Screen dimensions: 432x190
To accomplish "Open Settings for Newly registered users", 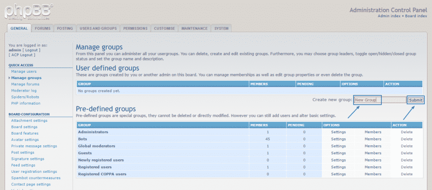I will tap(338, 160).
